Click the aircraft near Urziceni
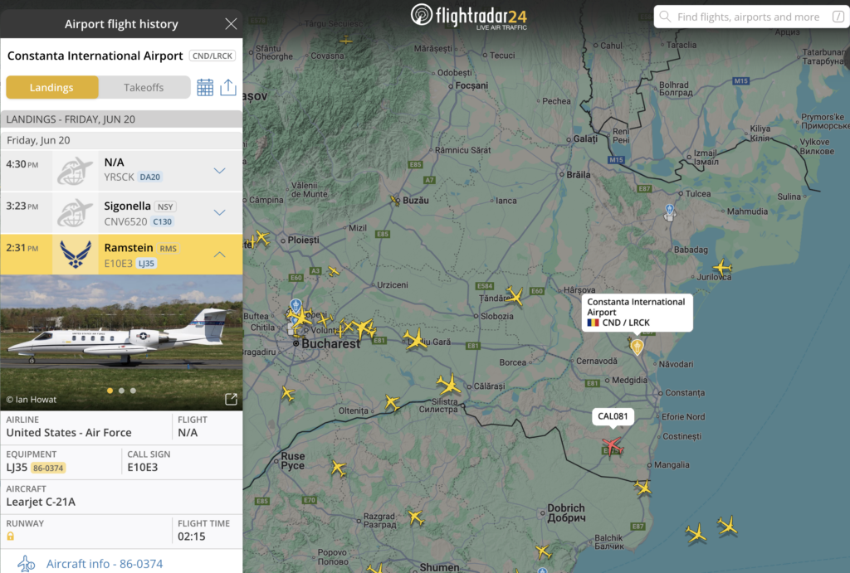The height and width of the screenshot is (573, 850). point(334,271)
